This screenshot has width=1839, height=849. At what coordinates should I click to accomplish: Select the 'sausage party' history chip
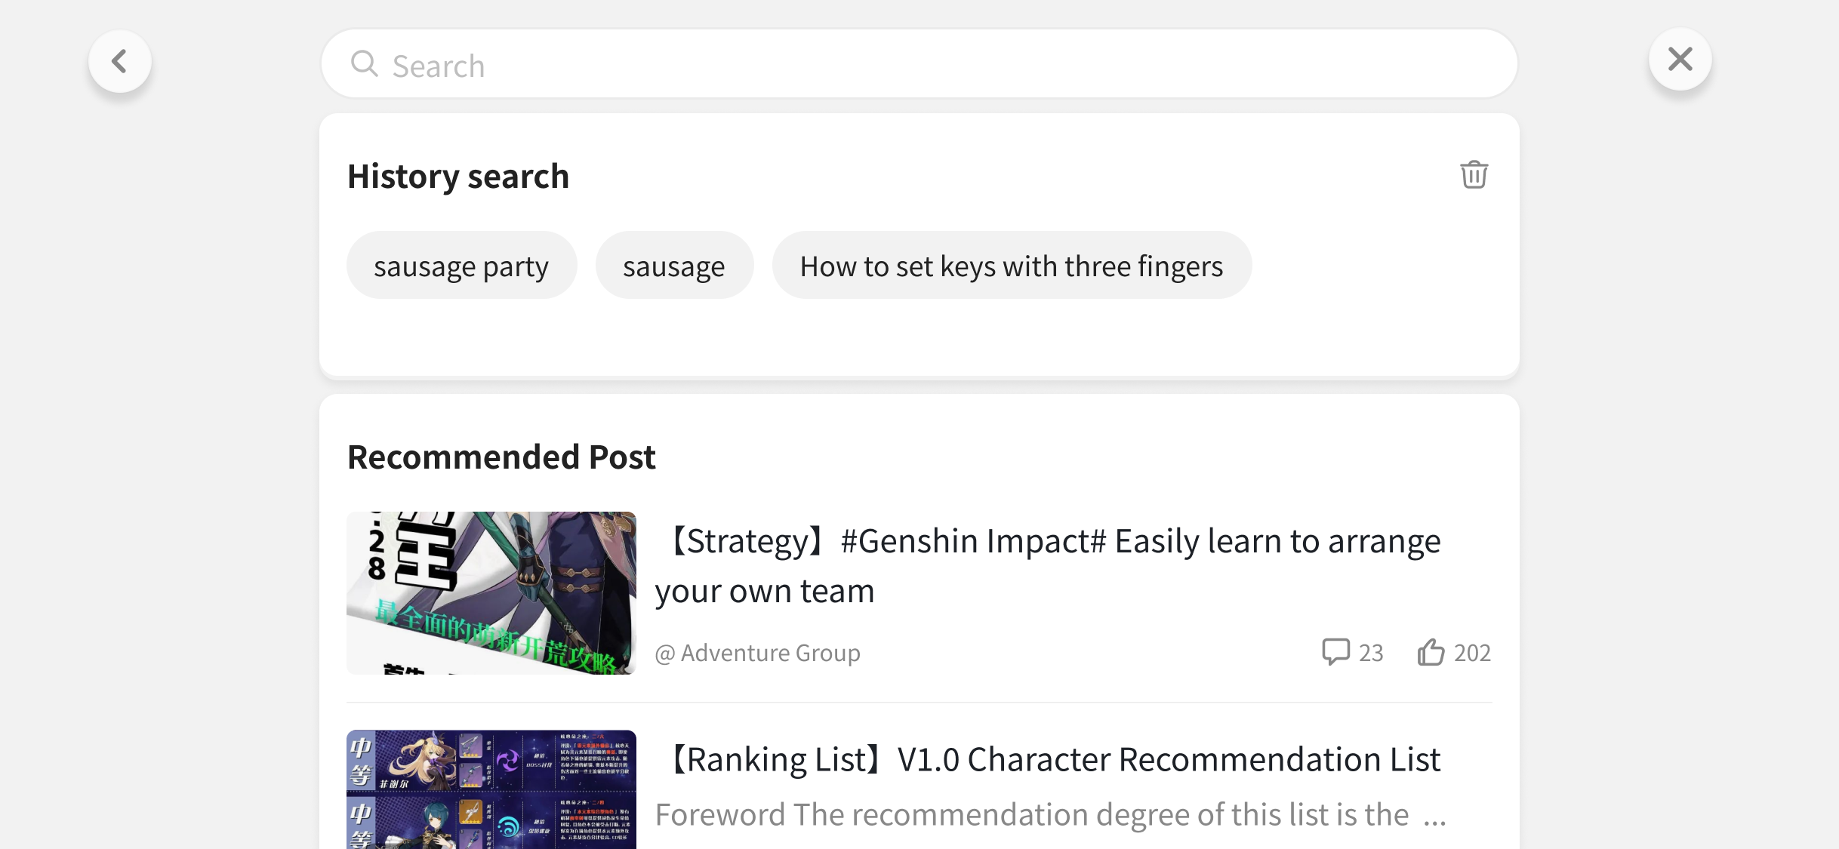461,266
